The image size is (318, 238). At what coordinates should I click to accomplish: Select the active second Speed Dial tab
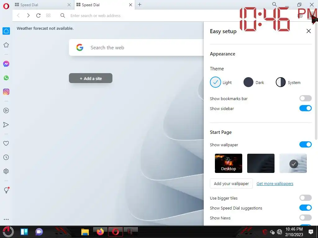[105, 5]
